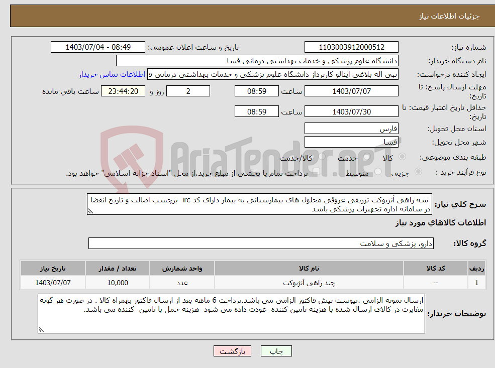Click the need number field 1103003912000512
Viewport: 495px width, 368px height.
pos(351,47)
